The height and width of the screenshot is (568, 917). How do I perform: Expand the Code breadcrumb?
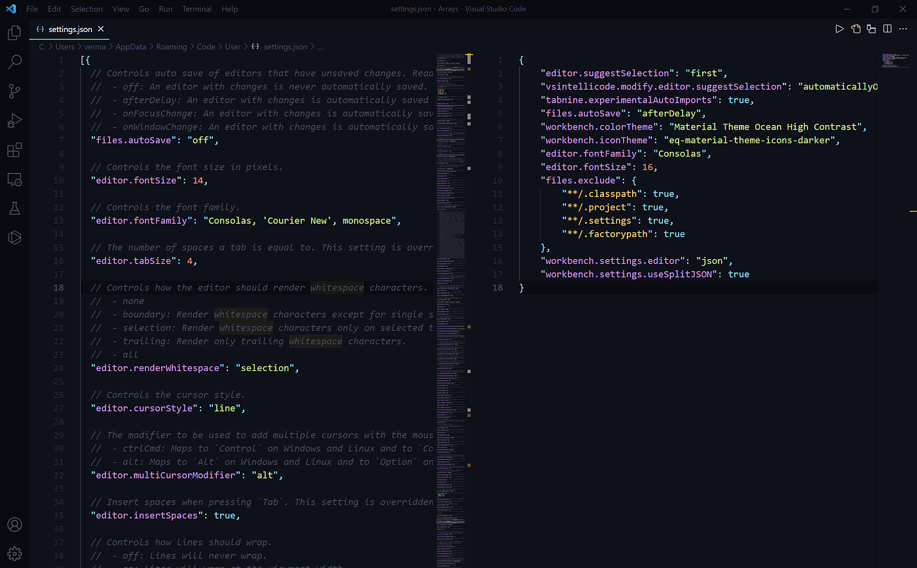(206, 47)
